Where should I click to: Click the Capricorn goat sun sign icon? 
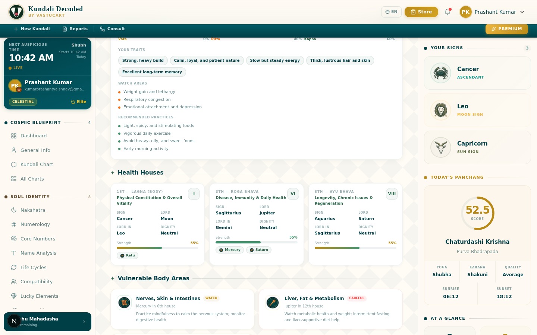tap(441, 147)
